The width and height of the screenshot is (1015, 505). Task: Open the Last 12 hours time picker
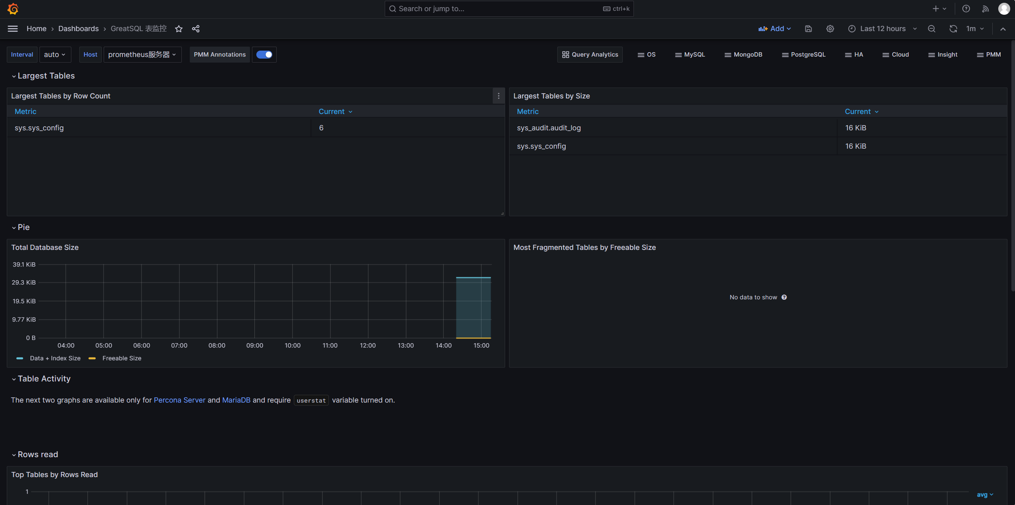click(883, 29)
